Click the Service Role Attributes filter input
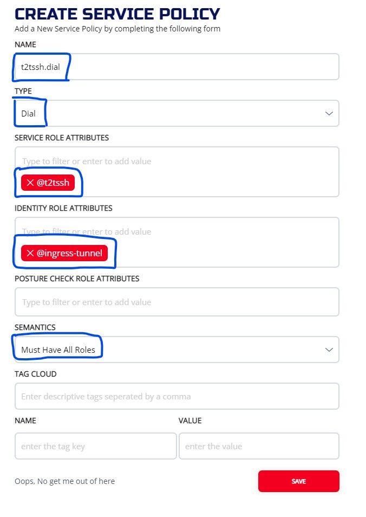 (x=177, y=161)
